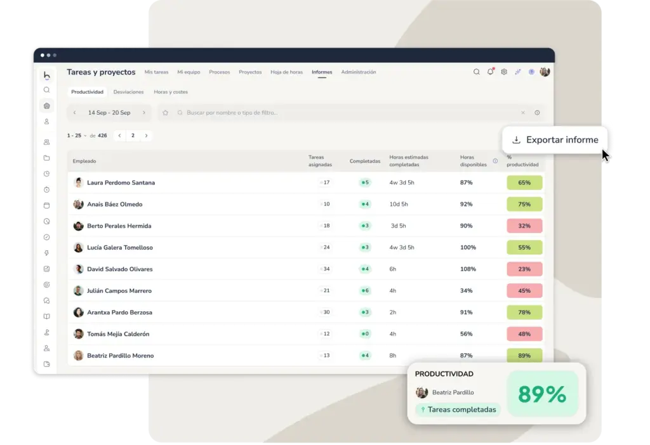Click the stopwatch icon in the sidebar
This screenshot has height=445, width=650.
(x=47, y=190)
